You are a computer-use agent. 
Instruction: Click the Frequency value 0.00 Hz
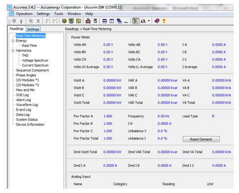[163, 116]
